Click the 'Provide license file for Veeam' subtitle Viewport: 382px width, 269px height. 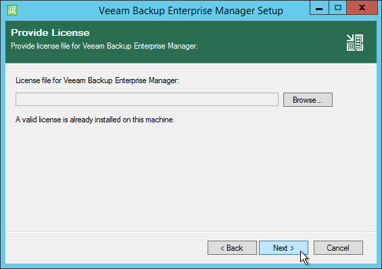pos(104,46)
